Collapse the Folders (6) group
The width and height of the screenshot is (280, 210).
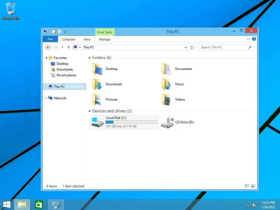tap(89, 57)
